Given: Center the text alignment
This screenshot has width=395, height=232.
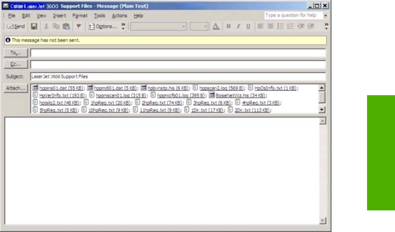Looking at the screenshot, I should tap(270, 26).
